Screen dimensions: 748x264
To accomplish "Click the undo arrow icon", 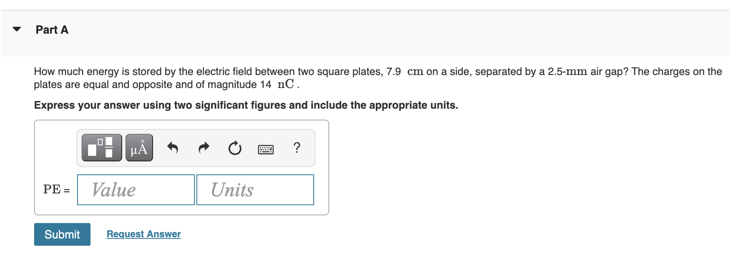I will (172, 148).
